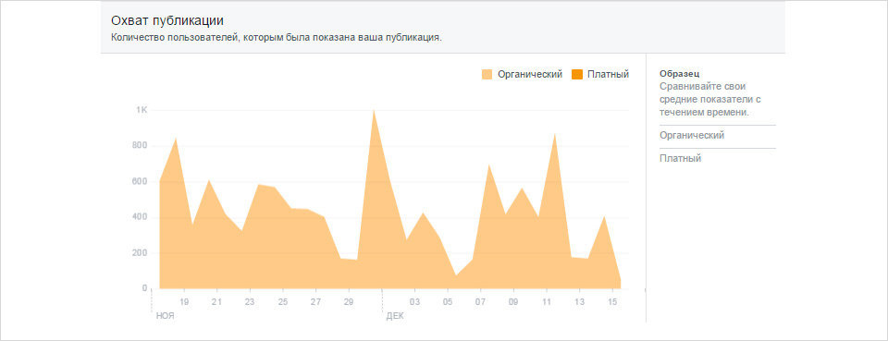This screenshot has height=341, width=888.
Task: Click the Образец sidebar heading
Action: 680,74
